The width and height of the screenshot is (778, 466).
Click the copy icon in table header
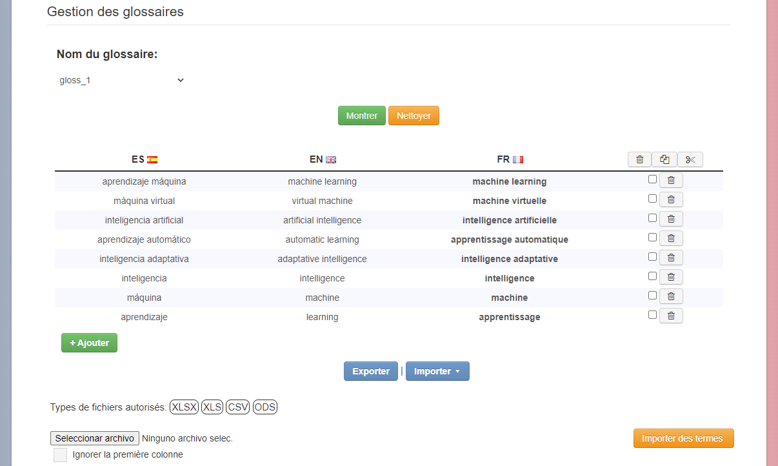(x=664, y=159)
